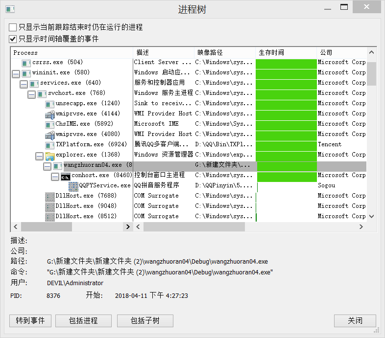Image resolution: width=385 pixels, height=338 pixels.
Task: Click the vertical scrollbar down arrow
Action: 371,216
